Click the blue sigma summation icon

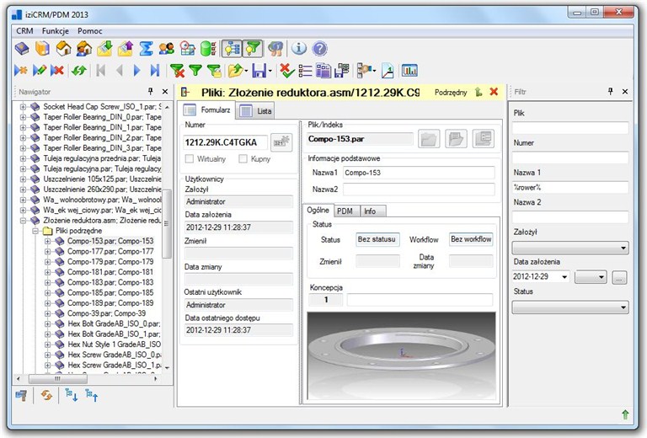point(146,49)
